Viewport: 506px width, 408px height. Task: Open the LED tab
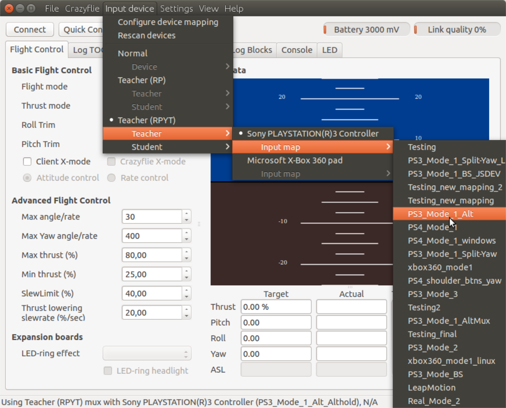pyautogui.click(x=329, y=50)
